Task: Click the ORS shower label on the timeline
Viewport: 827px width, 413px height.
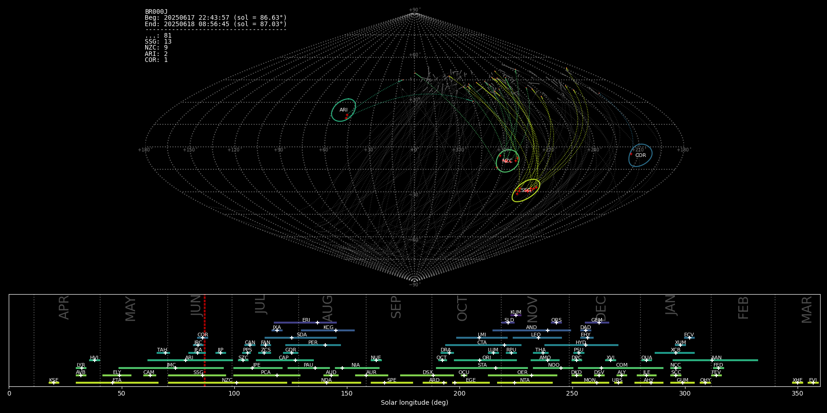Action: (556, 320)
